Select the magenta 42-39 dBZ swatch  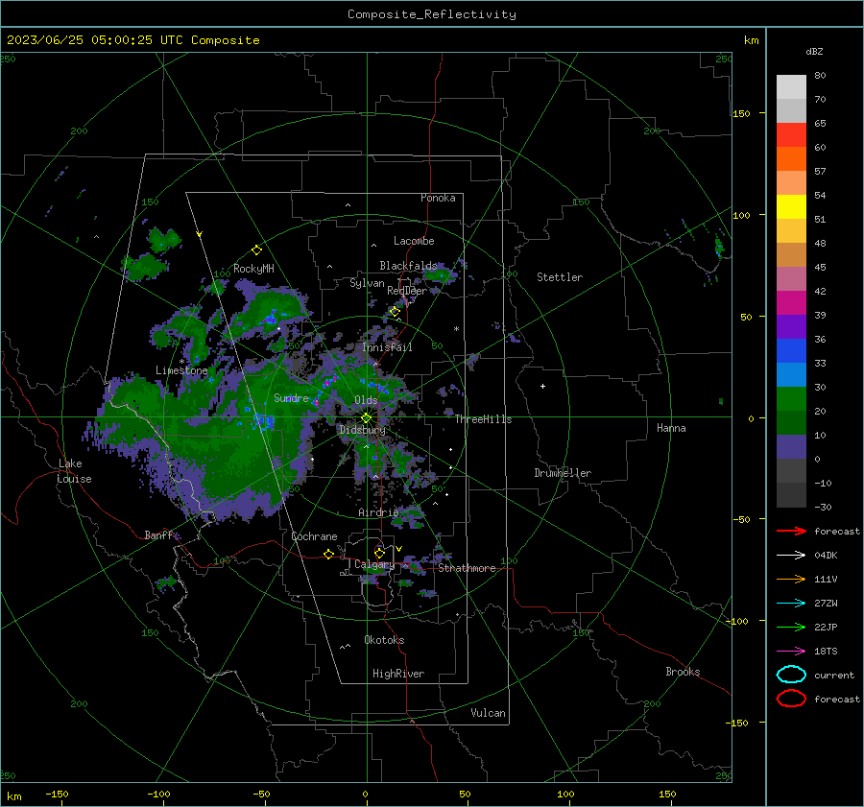791,303
